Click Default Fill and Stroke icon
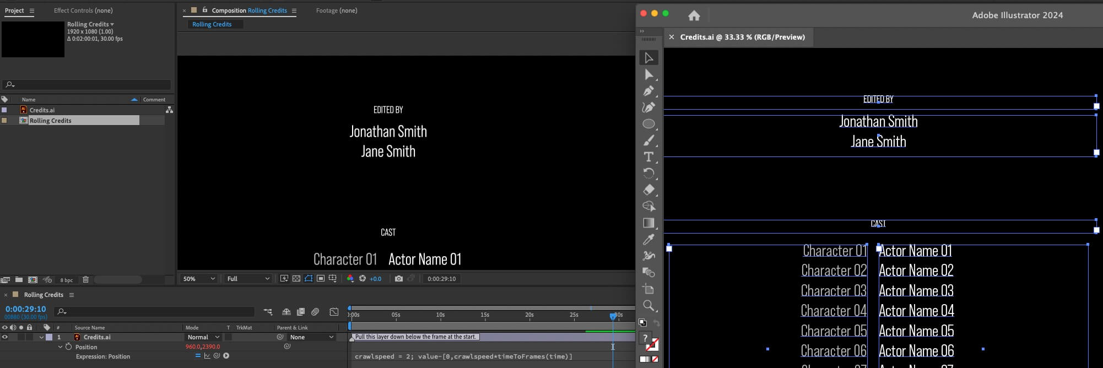The image size is (1103, 368). [x=642, y=323]
